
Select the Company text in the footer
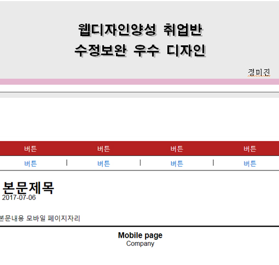click(x=140, y=244)
